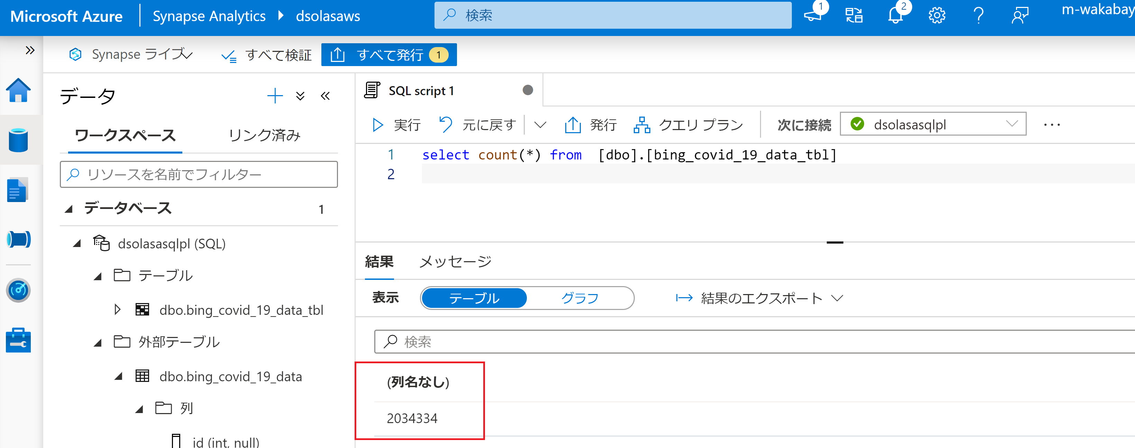The width and height of the screenshot is (1135, 448).
Task: Open the Develop hub document icon
Action: [18, 190]
